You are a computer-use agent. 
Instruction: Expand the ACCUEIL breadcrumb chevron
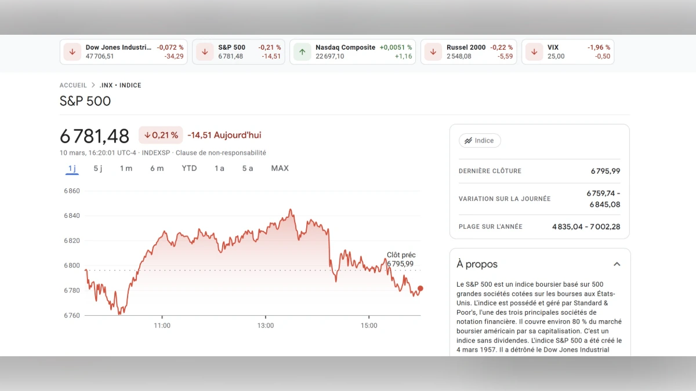(x=93, y=85)
